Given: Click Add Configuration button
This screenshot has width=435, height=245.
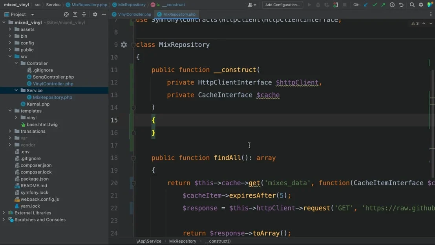Looking at the screenshot, I should pyautogui.click(x=282, y=5).
